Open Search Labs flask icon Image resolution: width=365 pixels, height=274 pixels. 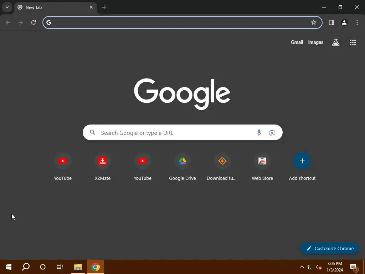click(336, 42)
